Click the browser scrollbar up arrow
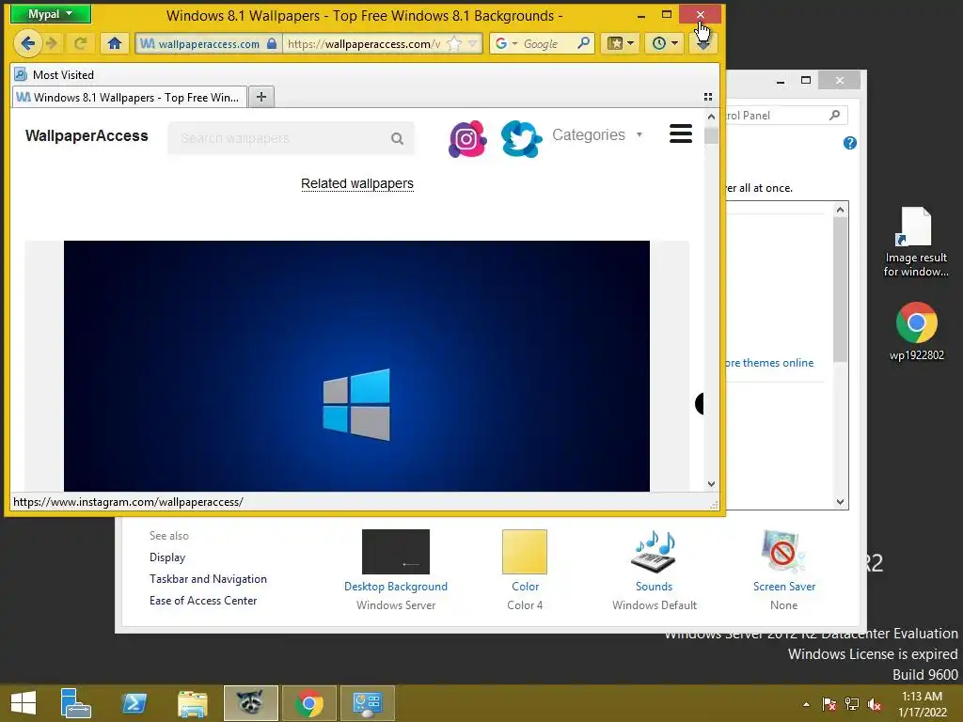This screenshot has width=963, height=722. pyautogui.click(x=711, y=117)
